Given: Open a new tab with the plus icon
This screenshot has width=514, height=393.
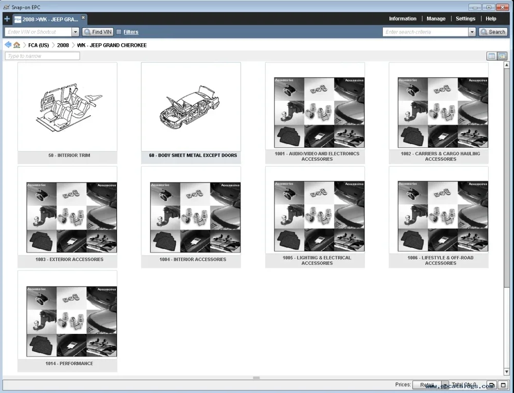Looking at the screenshot, I should tap(7, 19).
